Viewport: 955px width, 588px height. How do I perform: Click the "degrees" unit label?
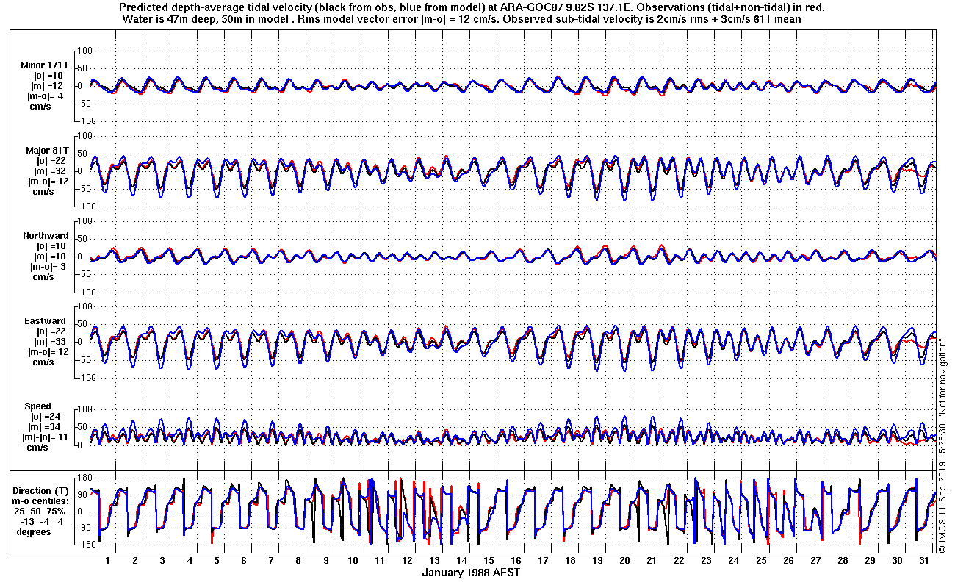click(x=33, y=531)
